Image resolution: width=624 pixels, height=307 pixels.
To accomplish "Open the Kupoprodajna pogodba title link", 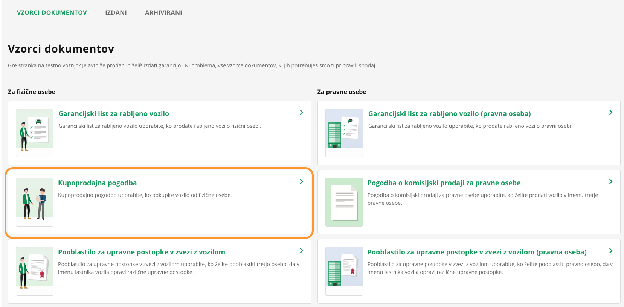I will click(x=97, y=183).
